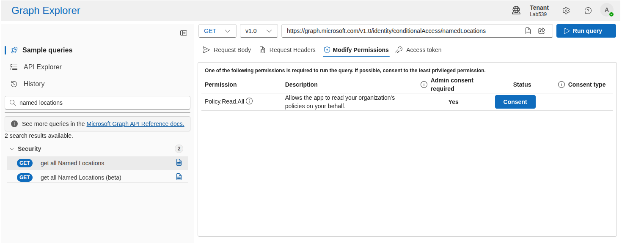
Task: Click the share query icon in URL bar
Action: 542,31
